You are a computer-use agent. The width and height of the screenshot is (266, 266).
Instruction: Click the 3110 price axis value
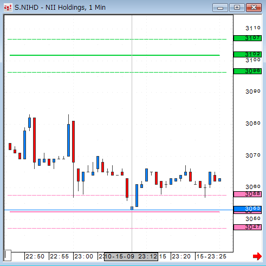(x=253, y=28)
